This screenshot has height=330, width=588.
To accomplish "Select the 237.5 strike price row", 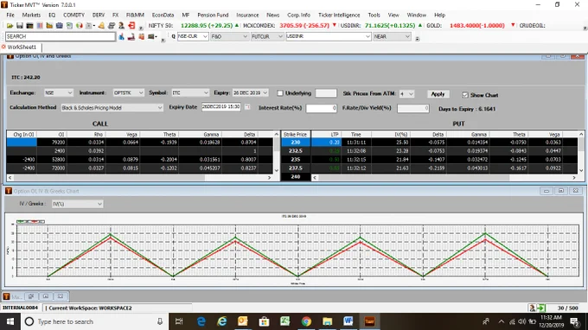I will (x=296, y=168).
